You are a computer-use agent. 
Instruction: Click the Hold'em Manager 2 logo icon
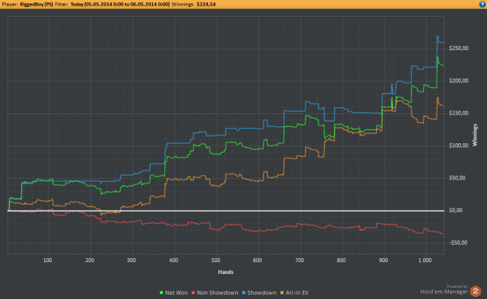tap(475, 291)
